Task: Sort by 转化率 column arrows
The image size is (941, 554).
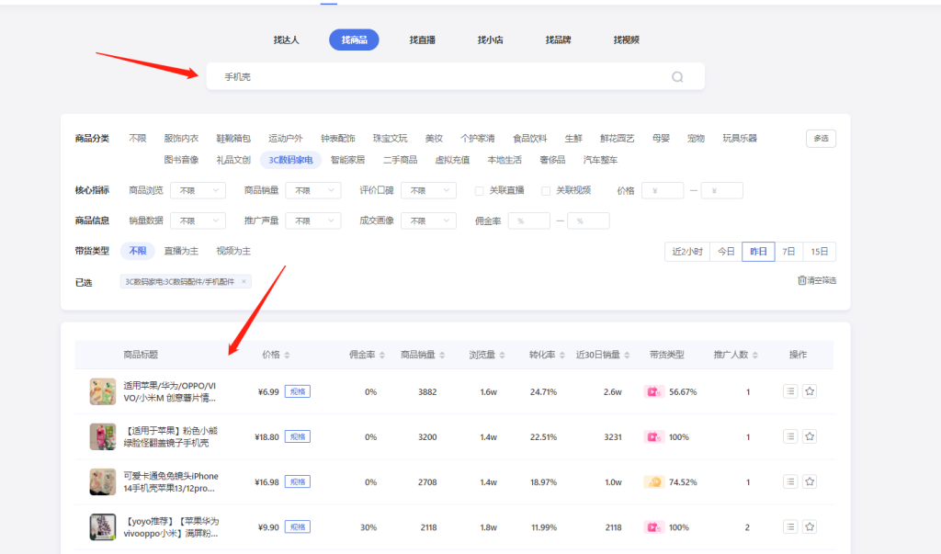Action: tap(561, 355)
